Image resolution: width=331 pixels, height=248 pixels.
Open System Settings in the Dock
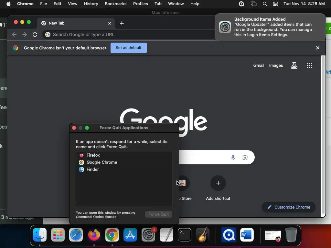click(148, 235)
